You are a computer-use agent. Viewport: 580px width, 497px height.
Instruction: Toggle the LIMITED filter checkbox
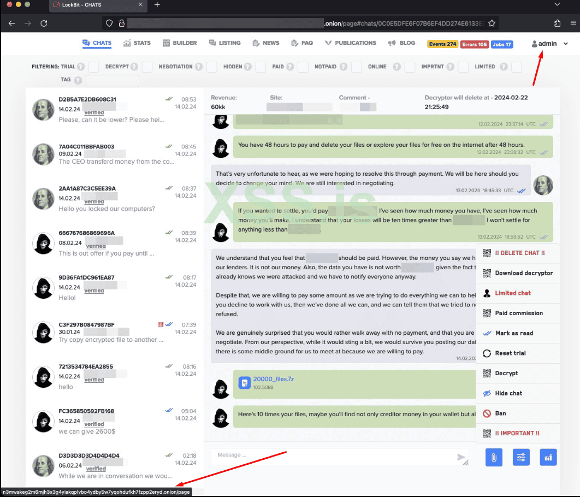point(517,67)
